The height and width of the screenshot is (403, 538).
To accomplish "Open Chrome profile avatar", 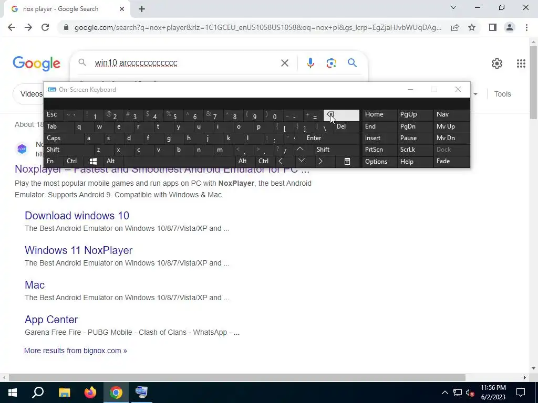I will (x=510, y=27).
